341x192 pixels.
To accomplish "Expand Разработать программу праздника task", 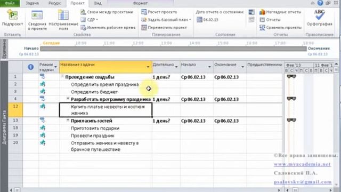I will click(68, 99).
